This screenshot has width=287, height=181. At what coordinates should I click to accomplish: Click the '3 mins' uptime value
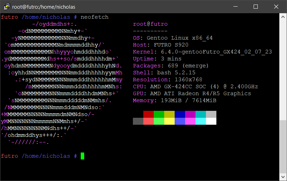171,59
